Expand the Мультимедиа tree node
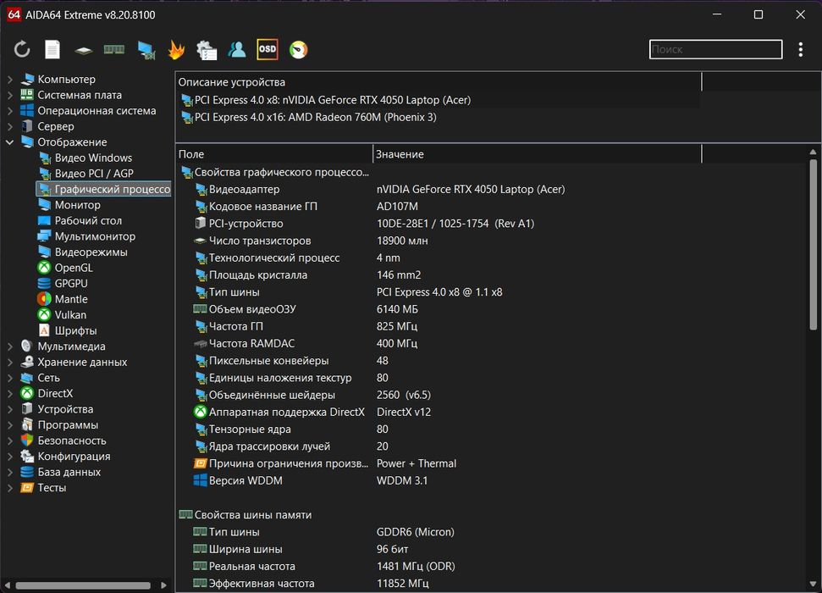This screenshot has height=593, width=822. click(x=10, y=346)
